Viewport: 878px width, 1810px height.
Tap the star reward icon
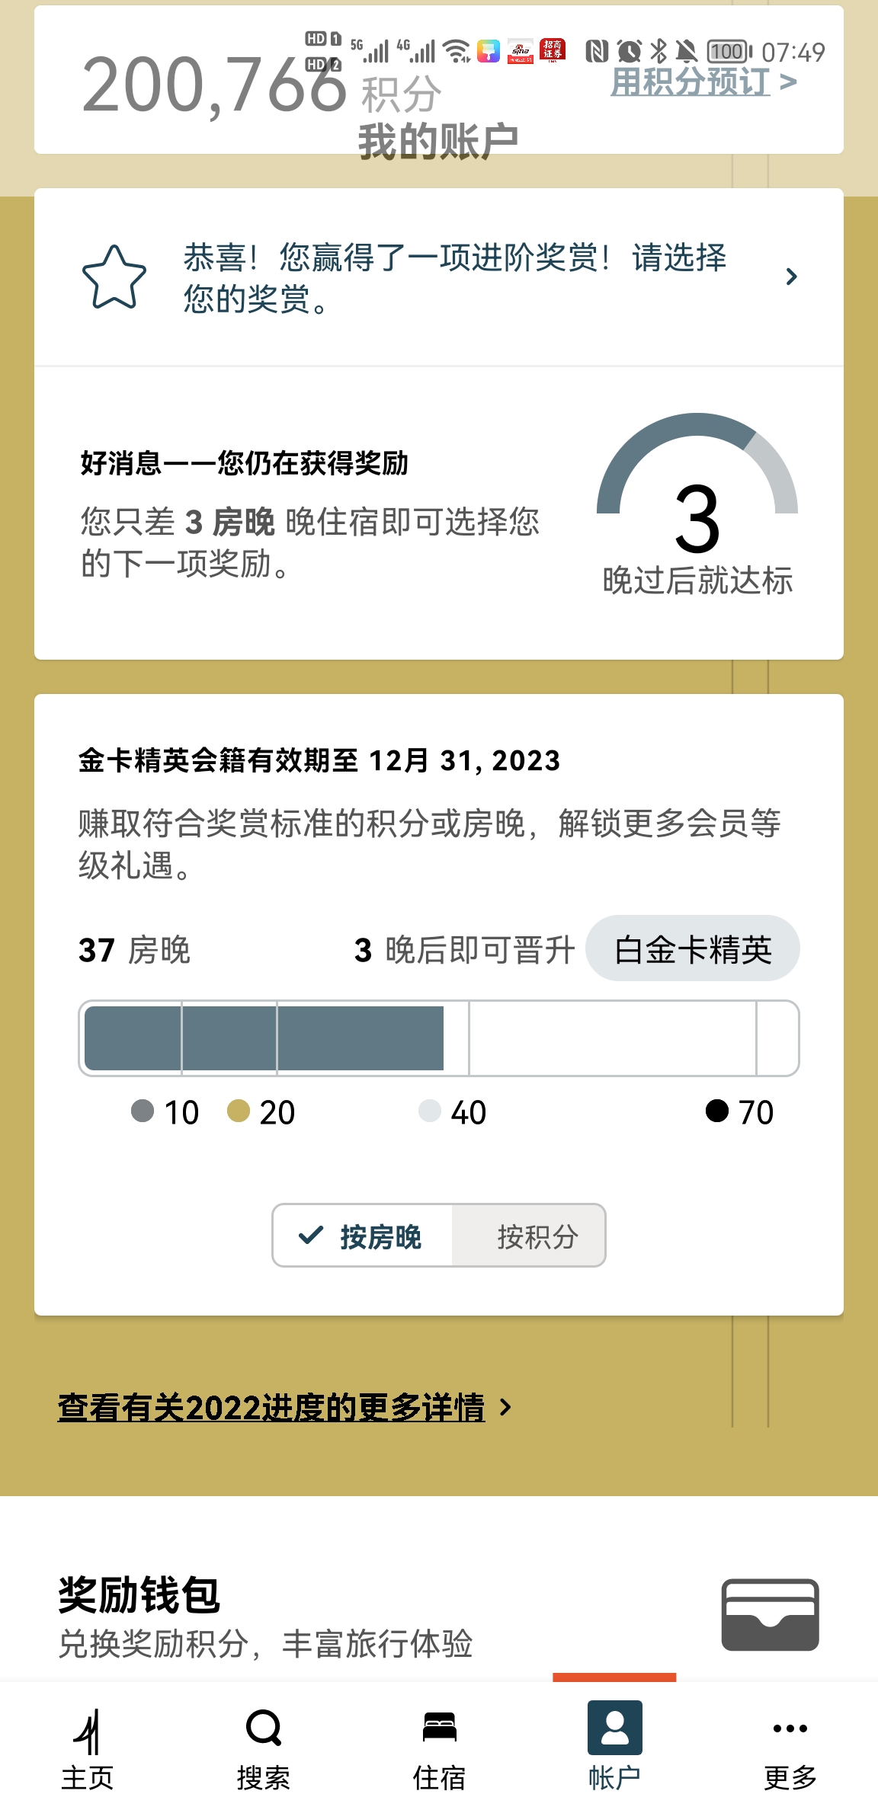[114, 277]
